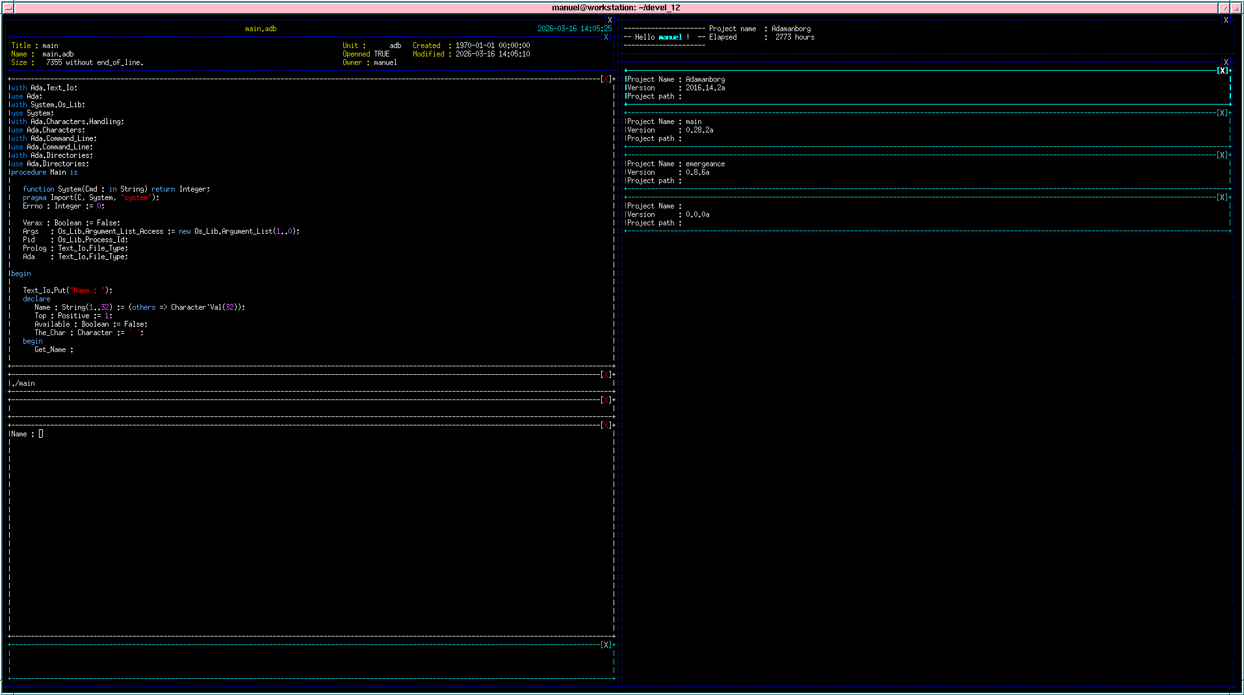Click the [X] of the bottom cyan pane
This screenshot has height=695, width=1244.
(606, 645)
